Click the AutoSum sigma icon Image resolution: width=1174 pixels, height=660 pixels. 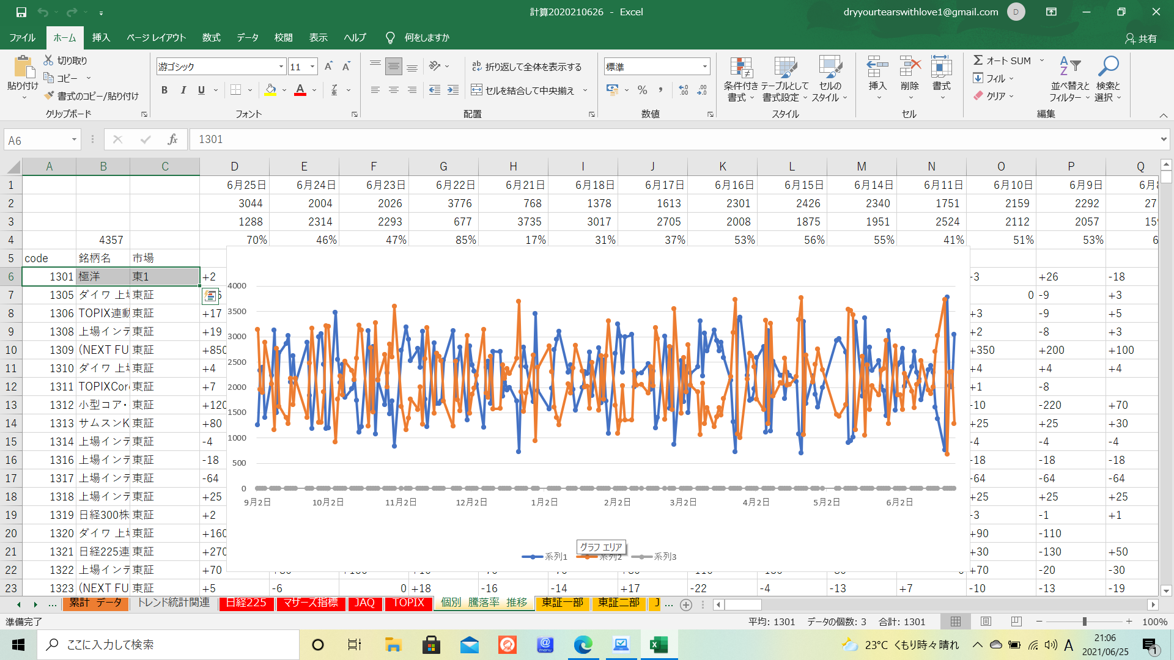(978, 60)
